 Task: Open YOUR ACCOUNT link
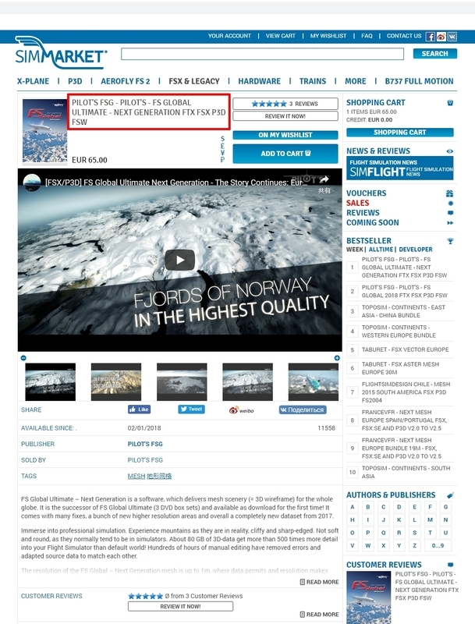coord(229,36)
